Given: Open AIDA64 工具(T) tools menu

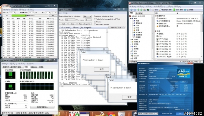Looking at the screenshot, I should [169, 6].
